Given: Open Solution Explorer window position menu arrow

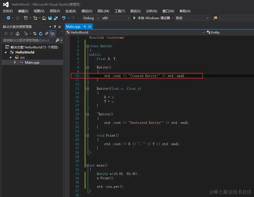Looking at the screenshot, I should [50, 27].
